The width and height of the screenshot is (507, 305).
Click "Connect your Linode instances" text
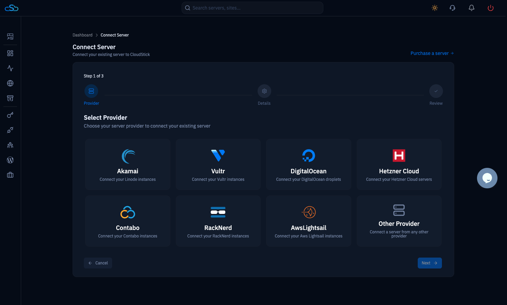[128, 179]
